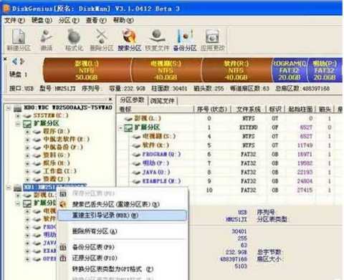Click the drive icon of SYSTEM (C:)
This screenshot has height=280, width=344.
coord(27,116)
